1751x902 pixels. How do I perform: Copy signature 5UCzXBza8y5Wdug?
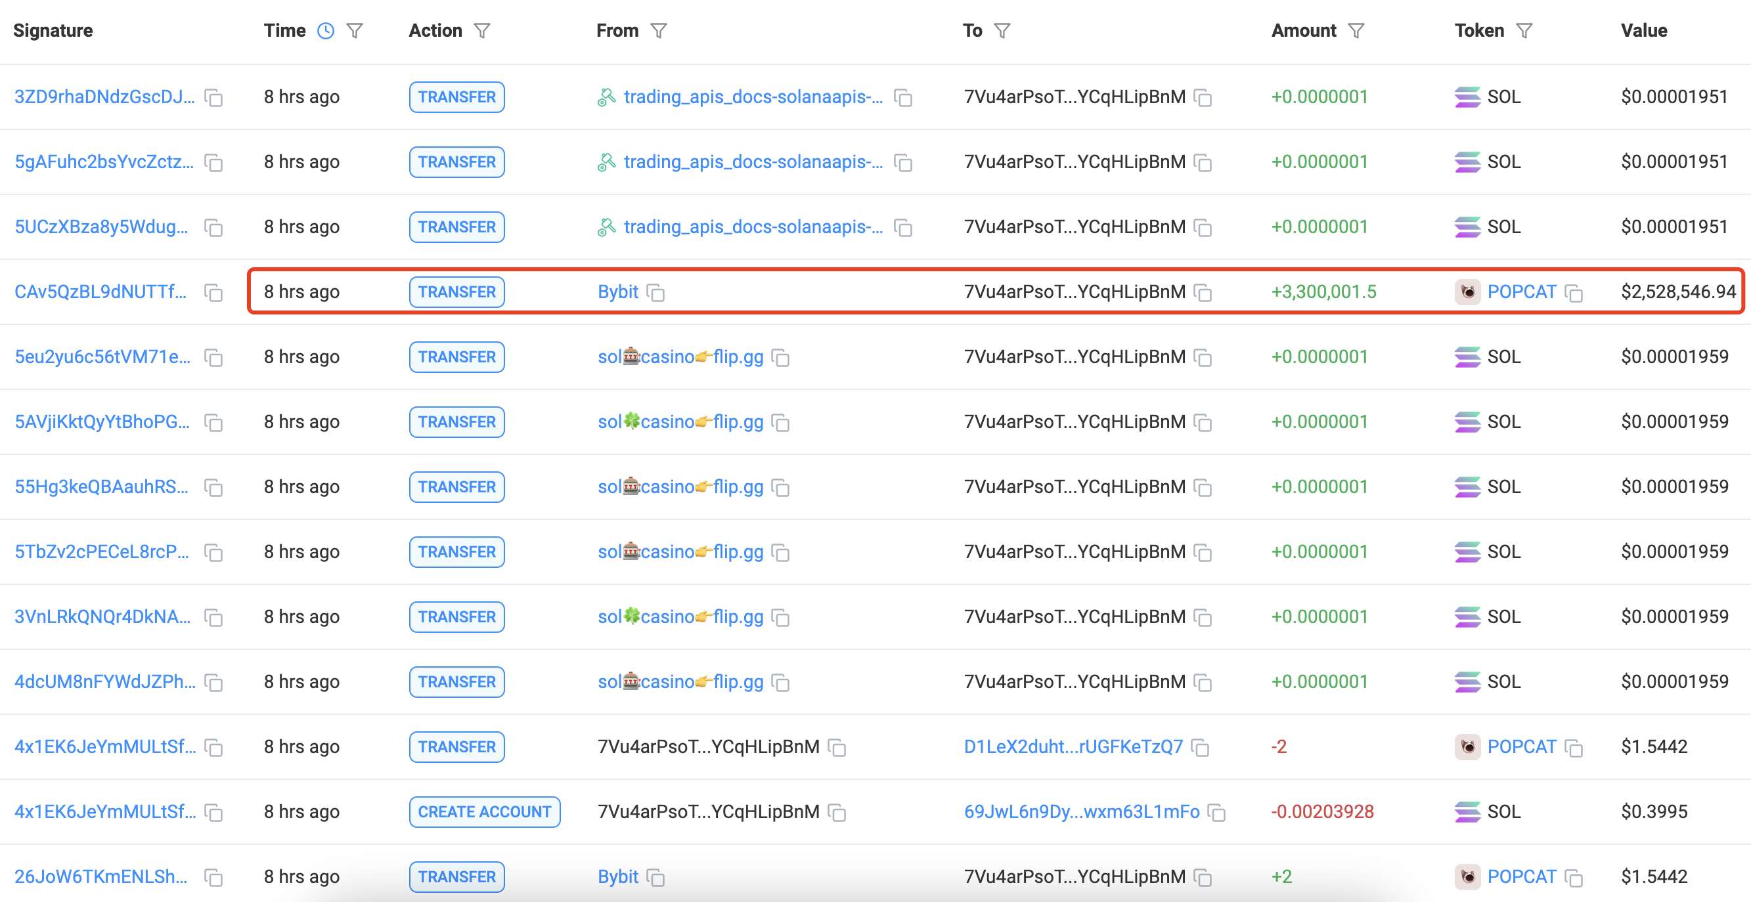click(213, 228)
